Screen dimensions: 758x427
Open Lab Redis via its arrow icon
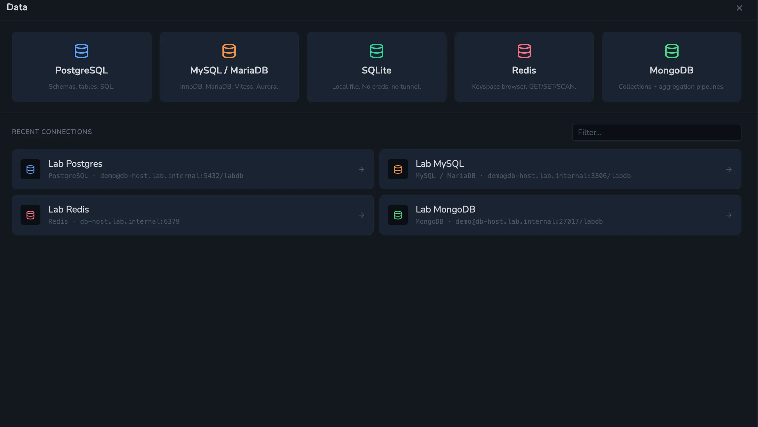tap(361, 215)
